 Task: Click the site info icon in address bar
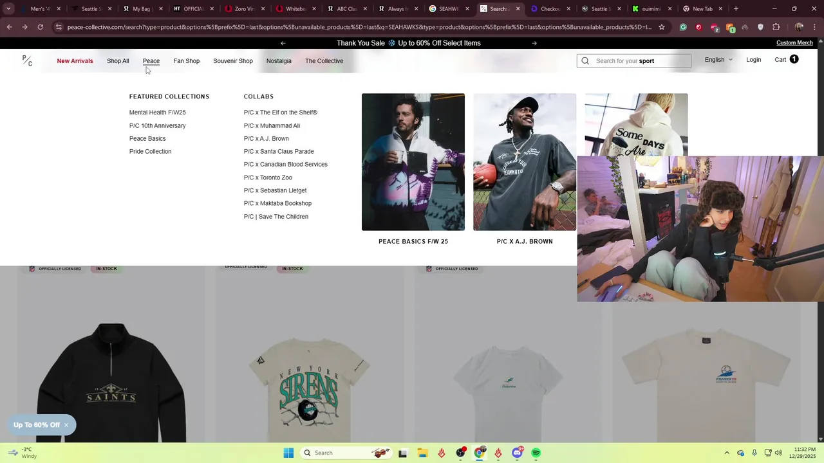point(59,27)
